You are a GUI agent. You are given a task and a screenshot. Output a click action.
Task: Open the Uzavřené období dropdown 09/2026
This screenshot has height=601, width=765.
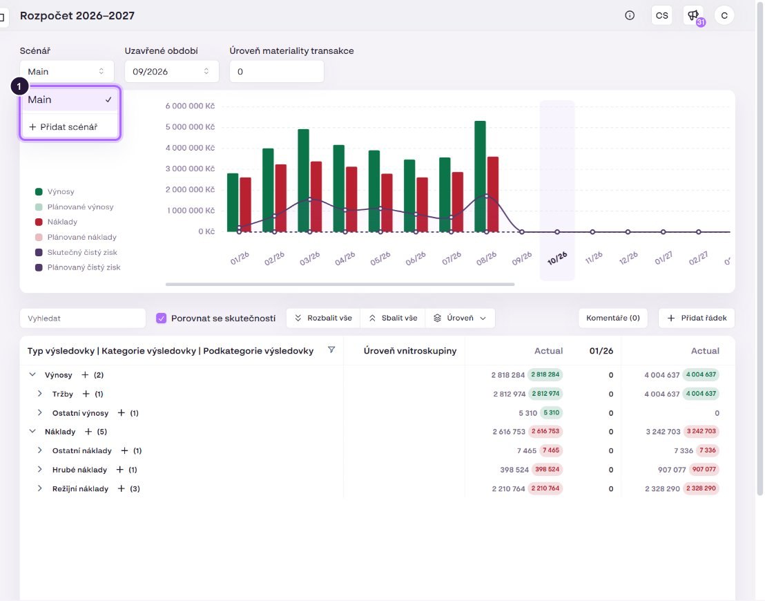(172, 72)
